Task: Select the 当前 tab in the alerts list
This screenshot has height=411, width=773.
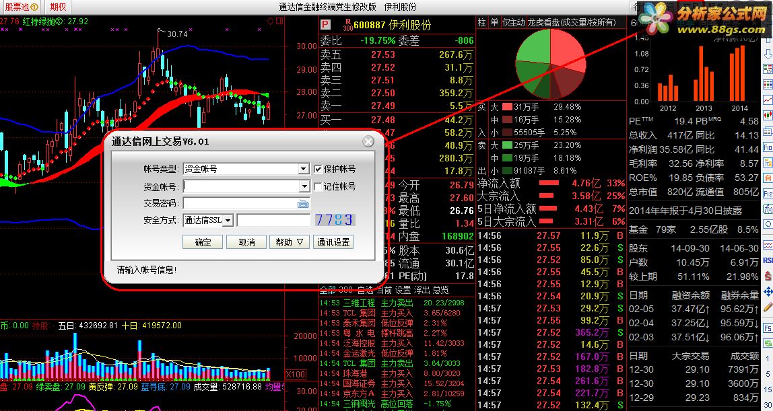Action: pos(384,290)
